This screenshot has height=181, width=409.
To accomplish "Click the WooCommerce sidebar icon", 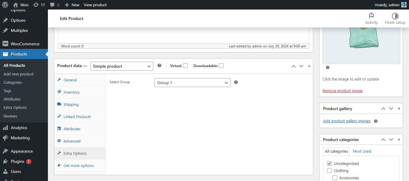I will point(5,44).
